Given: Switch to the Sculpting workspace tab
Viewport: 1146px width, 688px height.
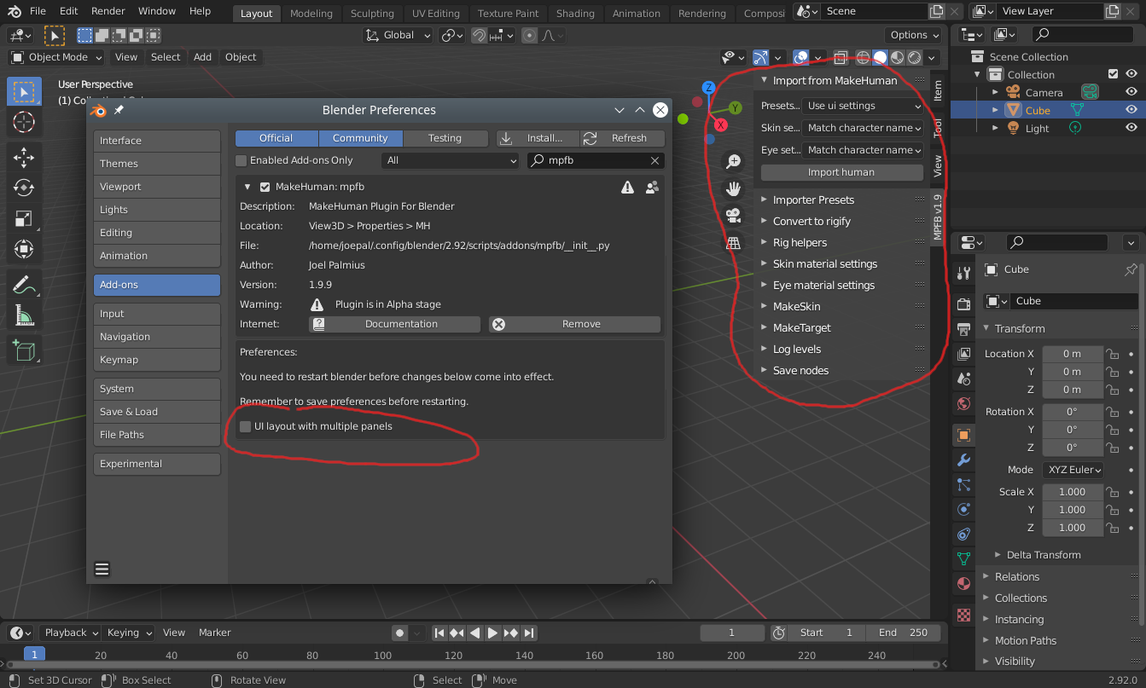Looking at the screenshot, I should pos(372,14).
